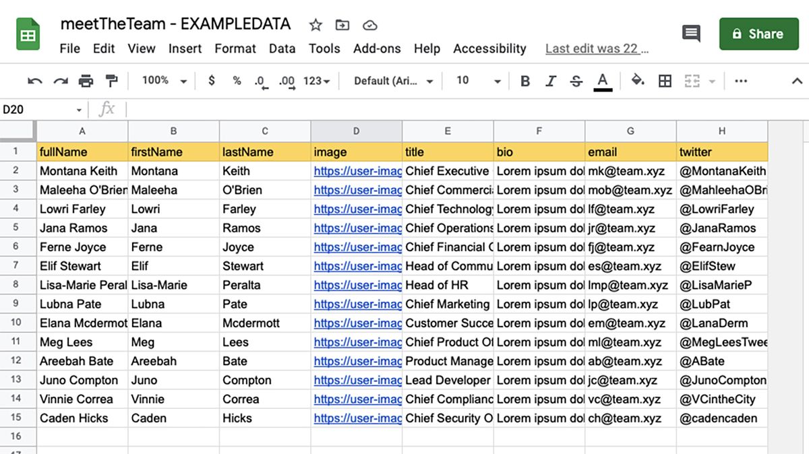This screenshot has height=454, width=809.
Task: Toggle italic text formatting
Action: (551, 82)
